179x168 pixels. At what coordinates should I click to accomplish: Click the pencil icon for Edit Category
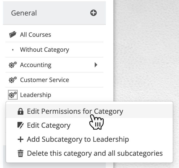(x=21, y=125)
